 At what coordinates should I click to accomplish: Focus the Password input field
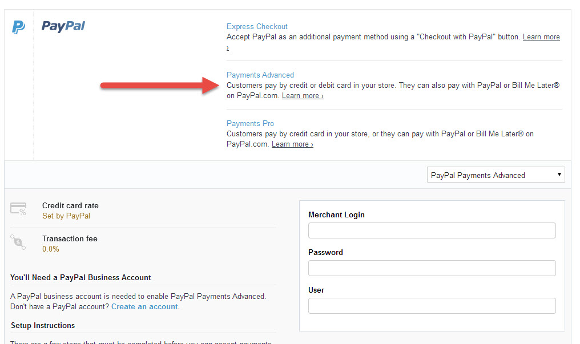tap(432, 268)
